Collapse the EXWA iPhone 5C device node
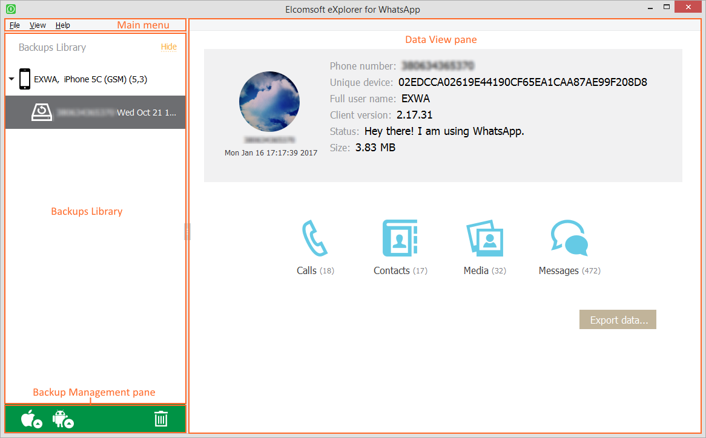 point(12,79)
